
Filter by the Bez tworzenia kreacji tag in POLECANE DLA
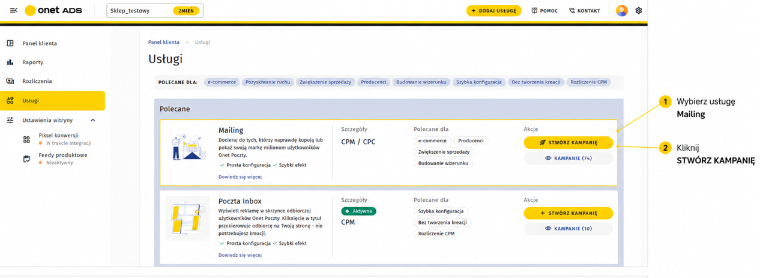tap(536, 82)
